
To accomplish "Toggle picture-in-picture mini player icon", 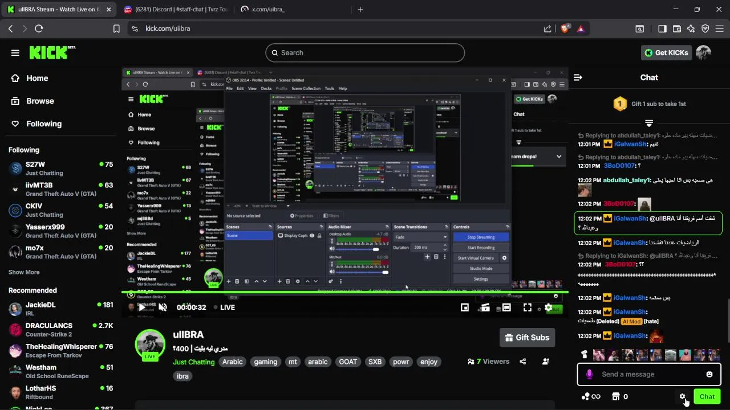I will 465,307.
